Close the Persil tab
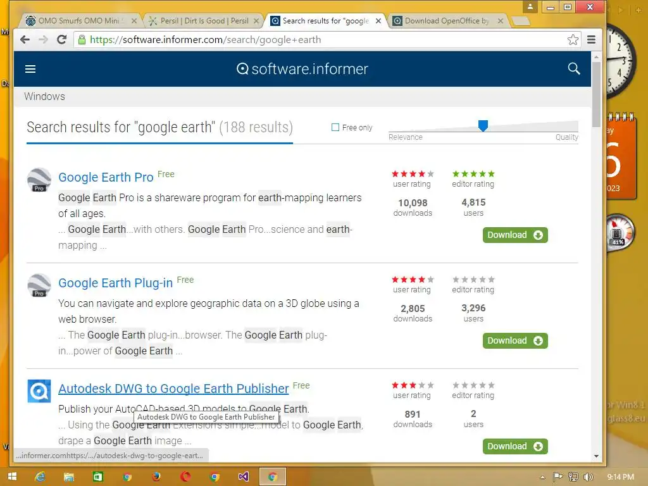Viewport: 648px width, 486px height. [256, 21]
